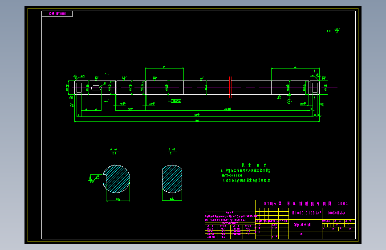Click the tolerance table at bottom left of title block
This screenshot has height=250, width=386.
click(230, 225)
